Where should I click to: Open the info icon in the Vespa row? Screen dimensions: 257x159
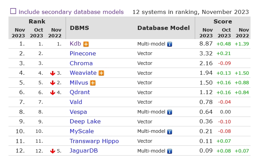[170, 112]
